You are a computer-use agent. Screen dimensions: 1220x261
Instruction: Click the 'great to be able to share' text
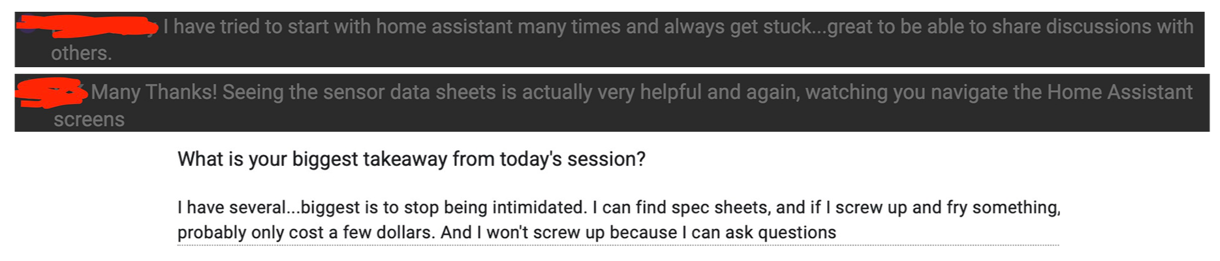point(934,27)
